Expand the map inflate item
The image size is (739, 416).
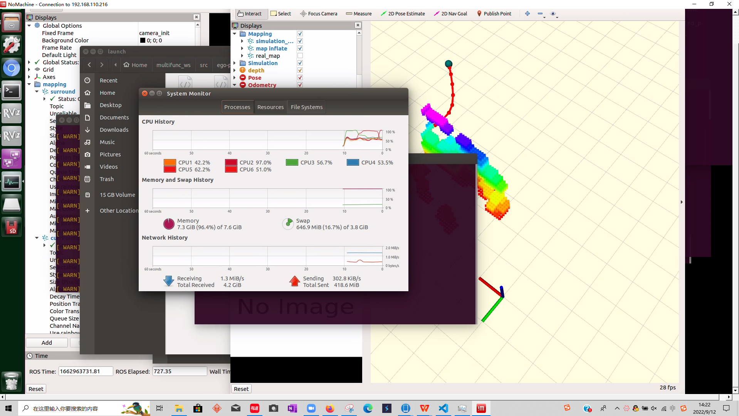click(242, 48)
